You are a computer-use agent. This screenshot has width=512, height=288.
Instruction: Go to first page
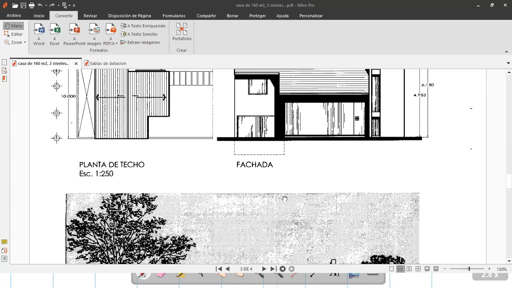219,269
